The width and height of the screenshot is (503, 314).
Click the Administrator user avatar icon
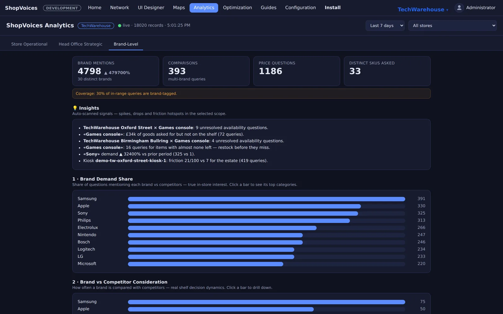pyautogui.click(x=459, y=8)
